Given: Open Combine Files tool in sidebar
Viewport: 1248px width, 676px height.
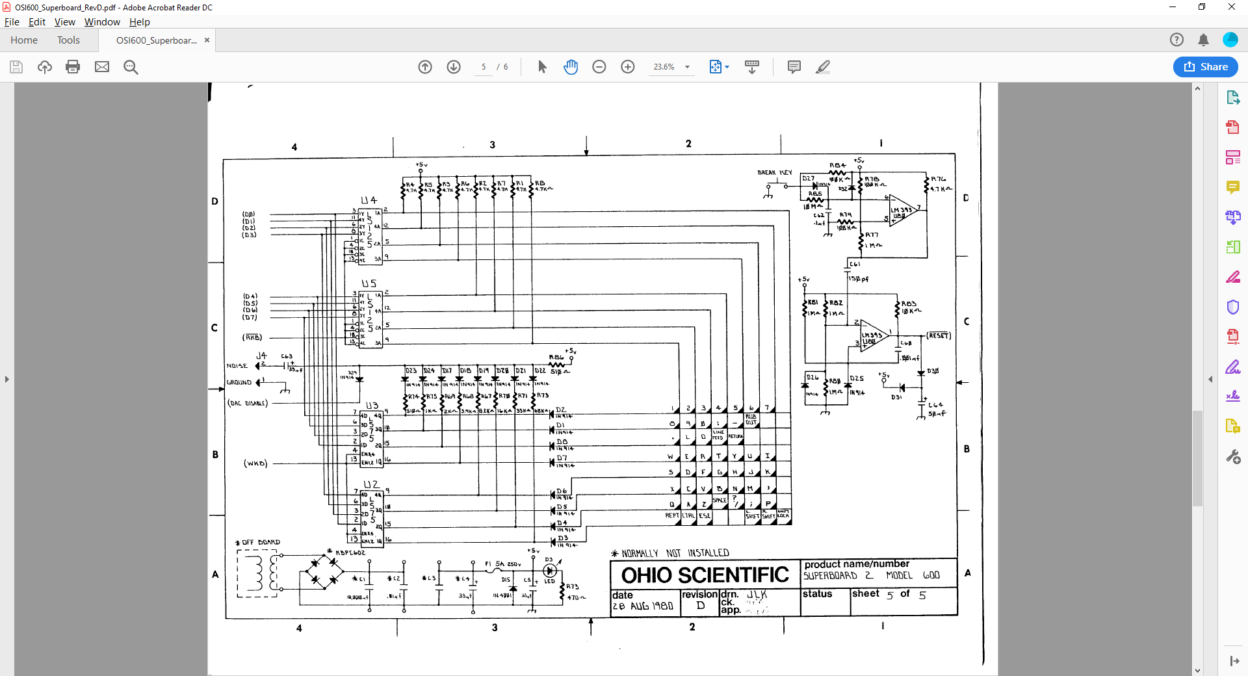Looking at the screenshot, I should click(1233, 217).
